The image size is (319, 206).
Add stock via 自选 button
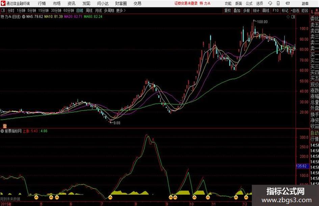pos(295,10)
